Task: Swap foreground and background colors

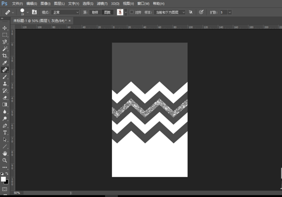Action: pos(7,174)
